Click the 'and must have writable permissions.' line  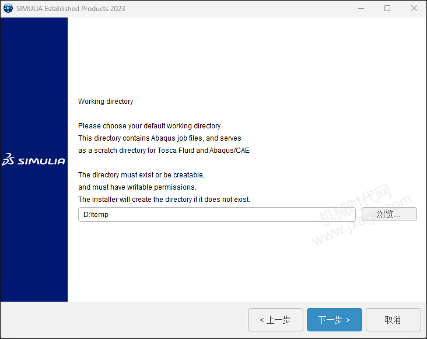pyautogui.click(x=137, y=187)
